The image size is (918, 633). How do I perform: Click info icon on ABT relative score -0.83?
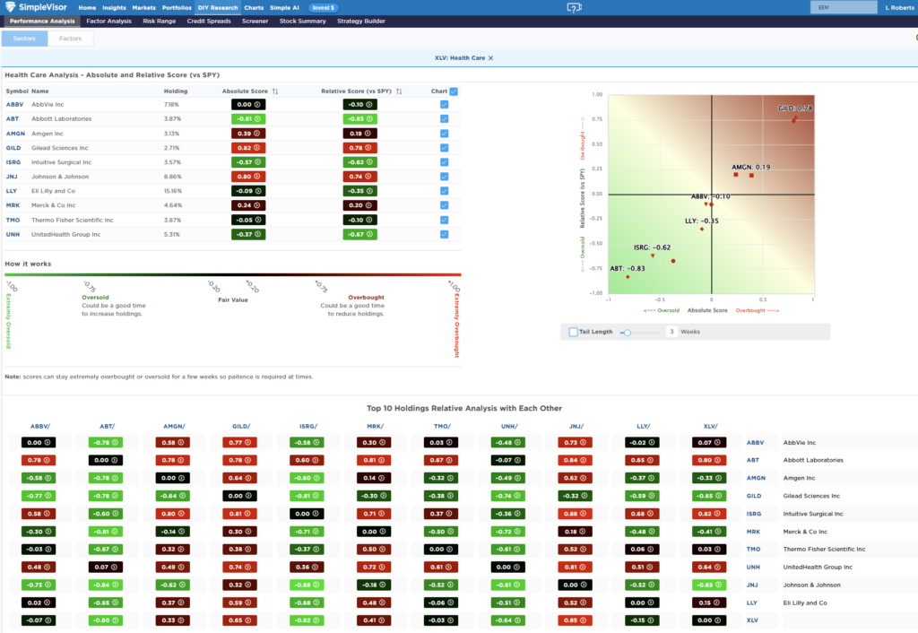coord(368,119)
